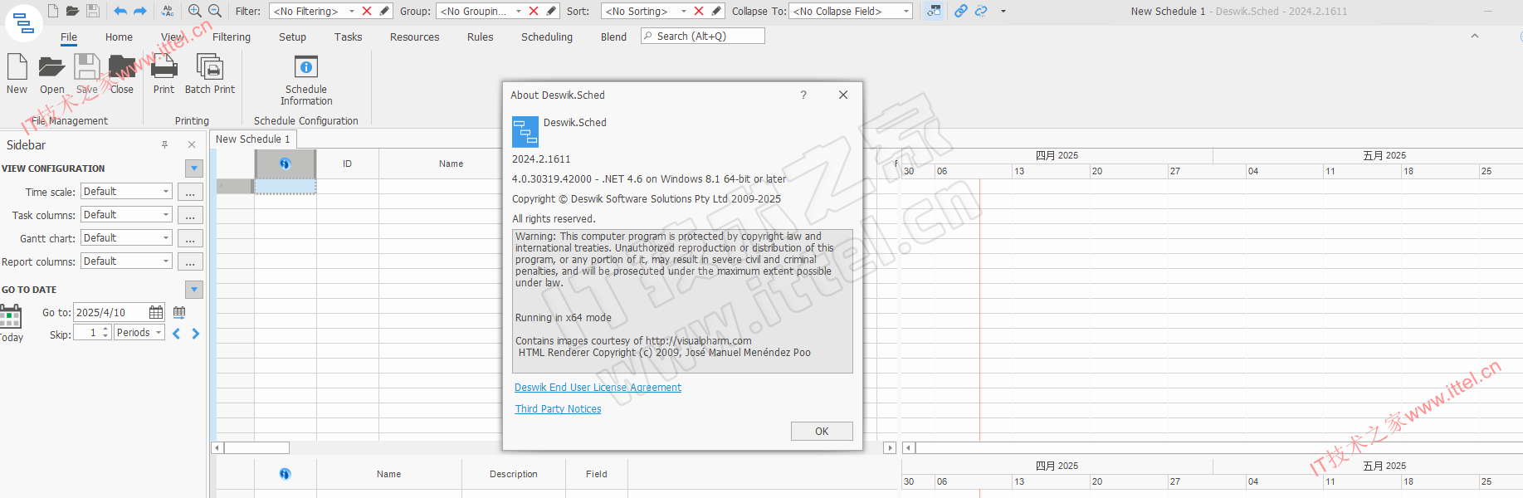Click the go-to-date arrow calendar icon

coord(179,312)
